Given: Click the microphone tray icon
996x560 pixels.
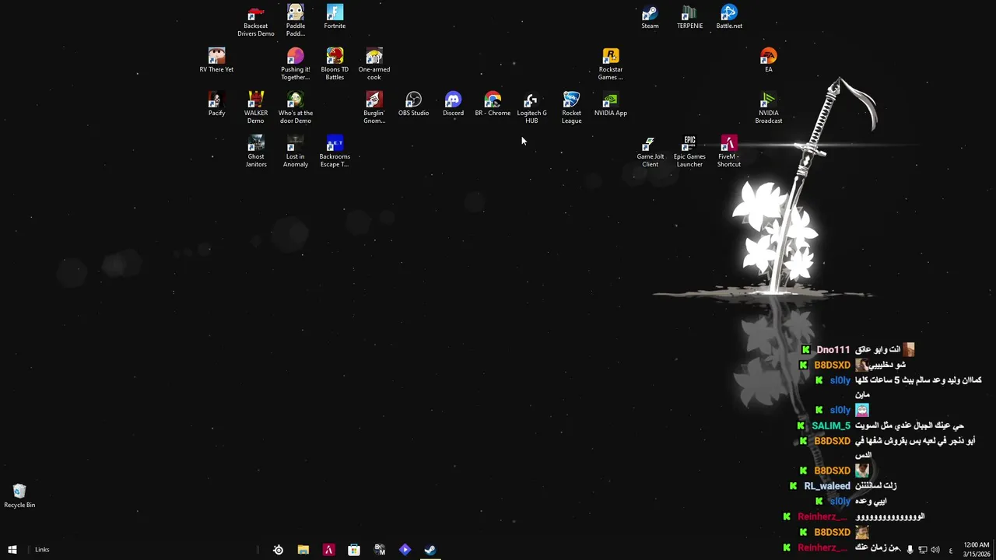Looking at the screenshot, I should (x=910, y=550).
